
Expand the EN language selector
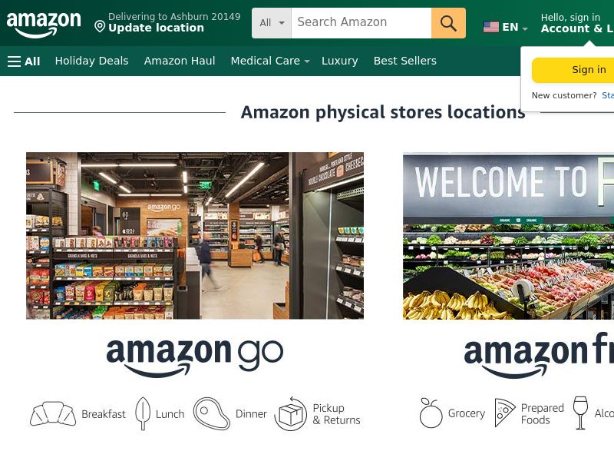506,27
